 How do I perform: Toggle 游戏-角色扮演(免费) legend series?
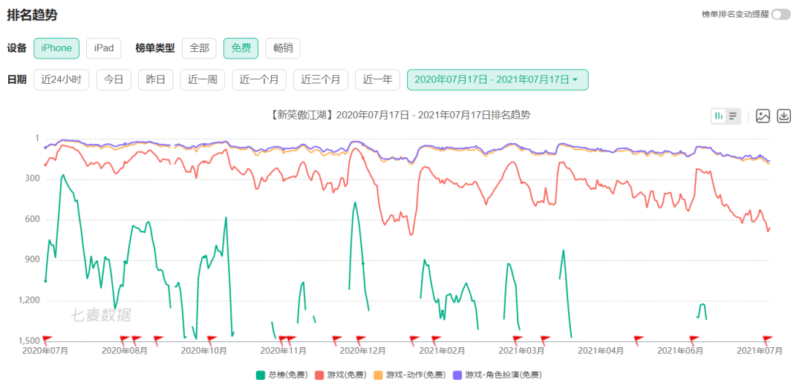coord(497,375)
